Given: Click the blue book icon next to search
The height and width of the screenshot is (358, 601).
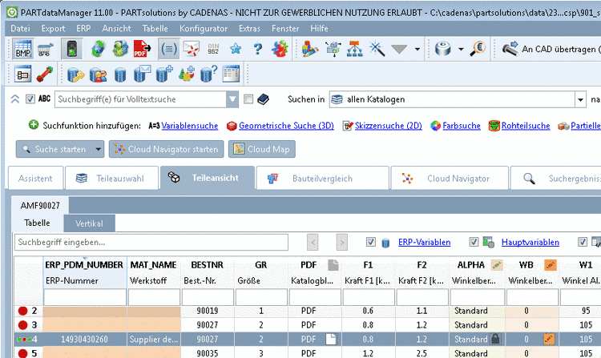Looking at the screenshot, I should point(263,99).
